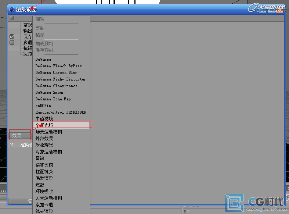Viewport: 289px width, 214px height.
Task: Select the 选项 settings row
Action: (x=28, y=54)
